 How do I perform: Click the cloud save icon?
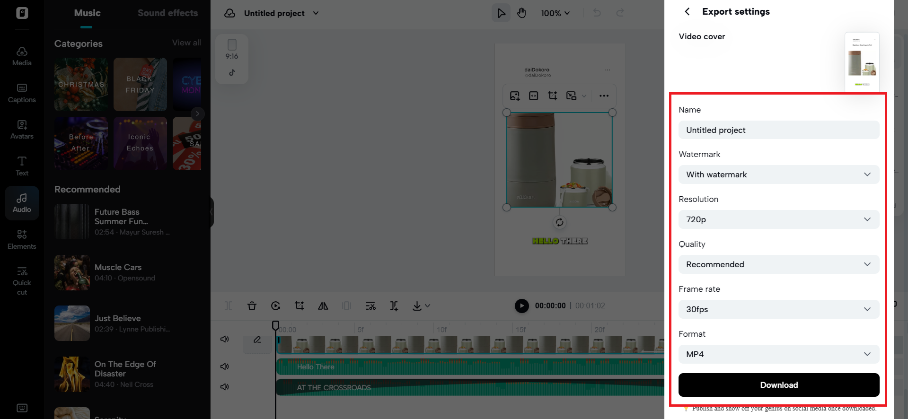pos(230,13)
